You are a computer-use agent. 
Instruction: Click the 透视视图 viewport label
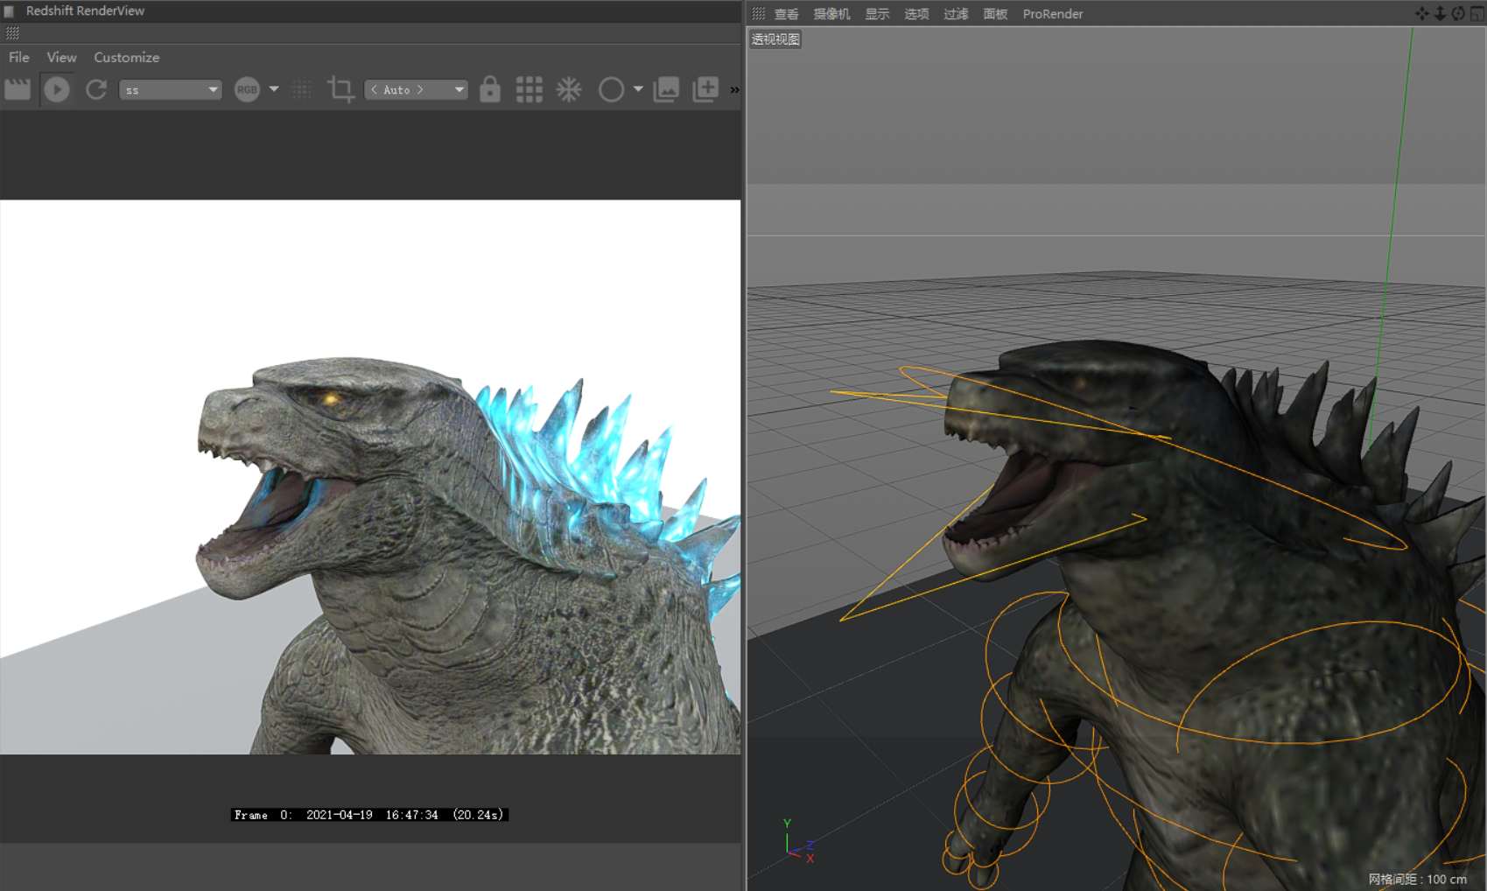click(x=775, y=39)
